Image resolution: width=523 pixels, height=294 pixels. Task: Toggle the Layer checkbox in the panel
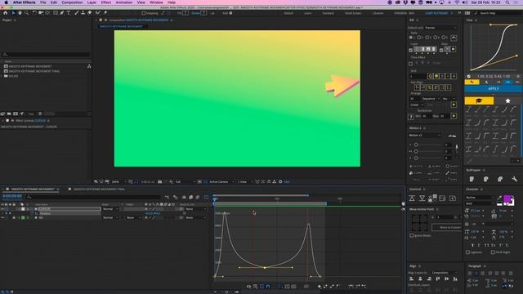(410, 51)
